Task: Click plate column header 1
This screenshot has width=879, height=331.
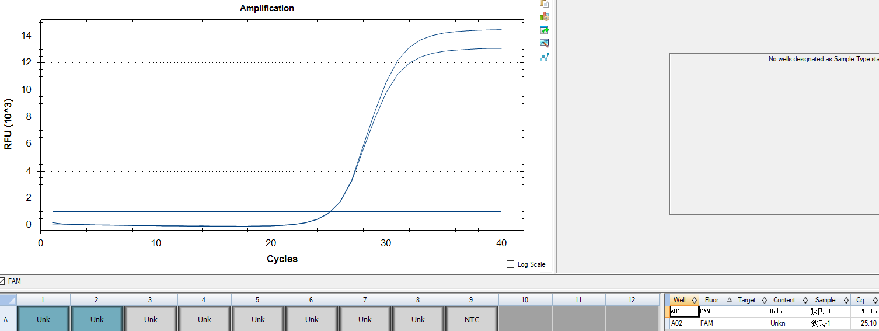Action: (x=43, y=300)
